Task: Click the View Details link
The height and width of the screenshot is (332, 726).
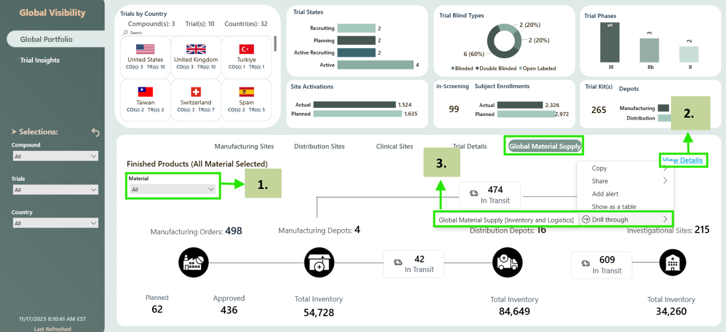Action: [x=682, y=160]
